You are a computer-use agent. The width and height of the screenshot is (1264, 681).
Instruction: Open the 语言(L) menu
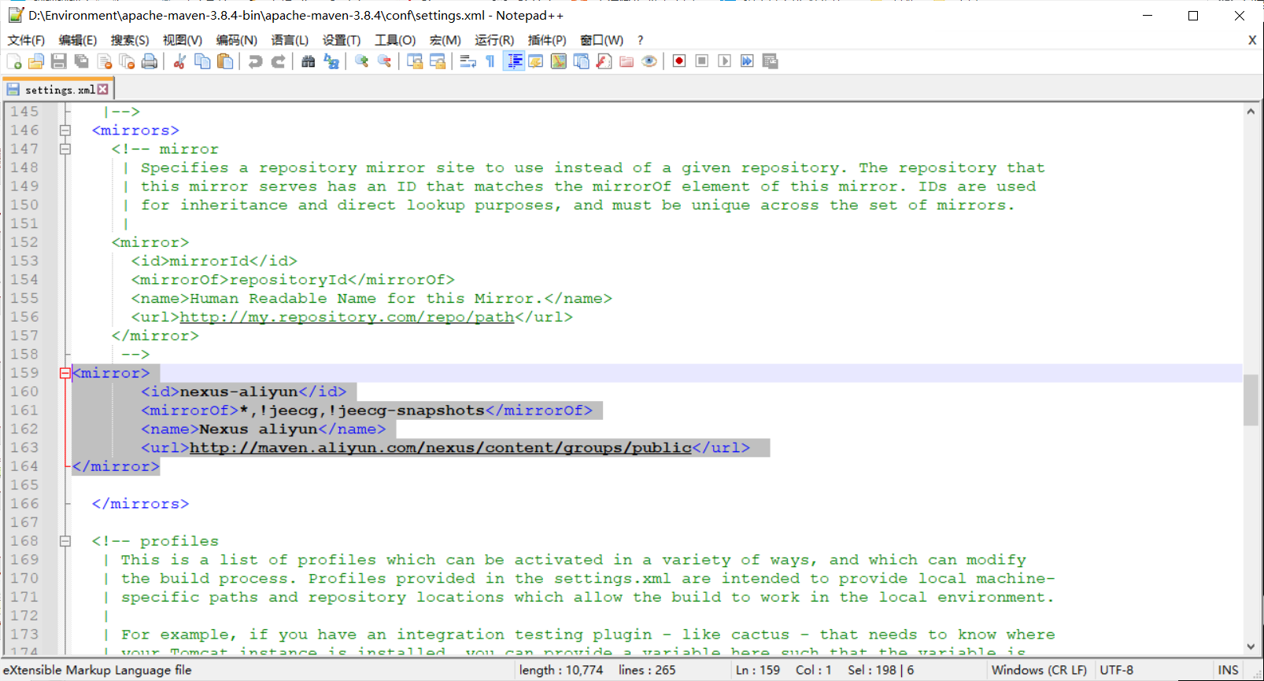pyautogui.click(x=290, y=40)
